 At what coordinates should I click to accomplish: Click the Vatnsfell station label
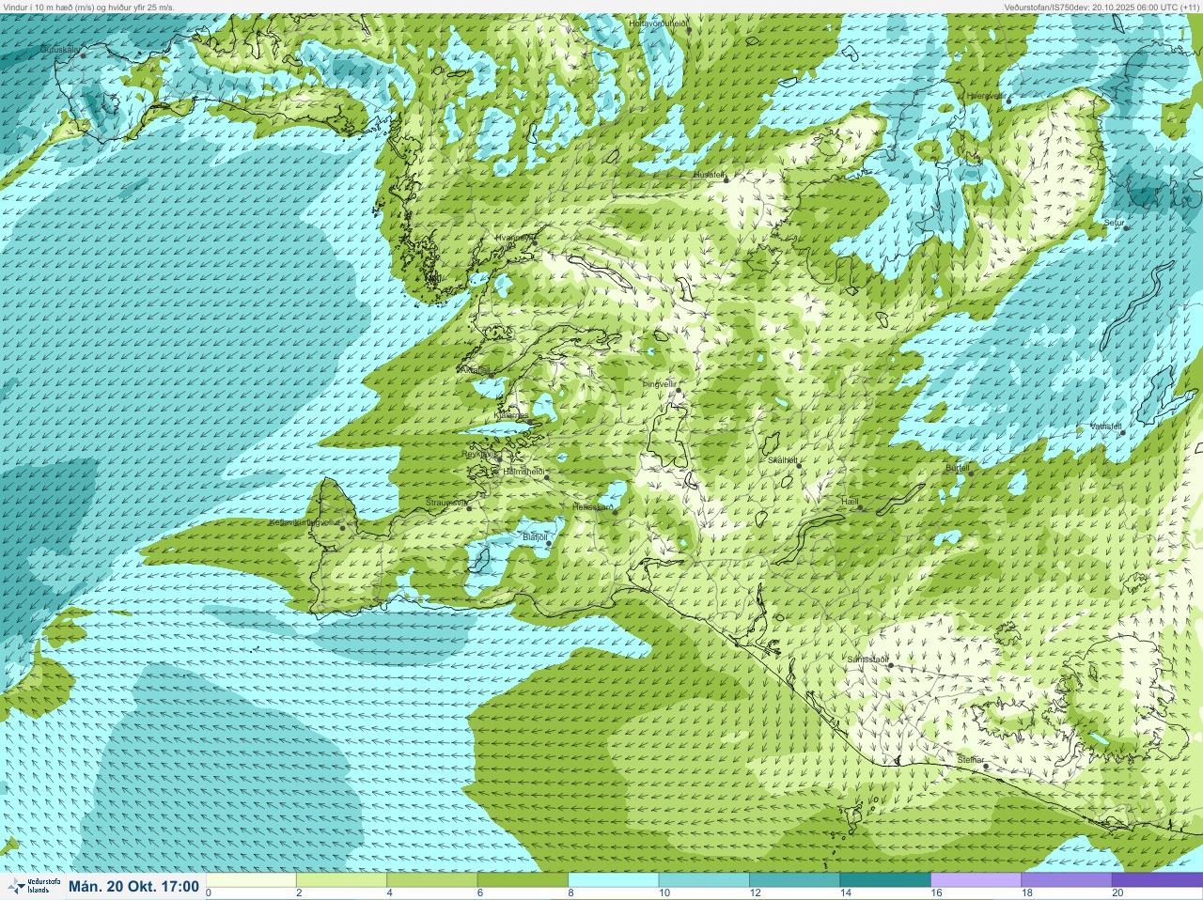pyautogui.click(x=1106, y=427)
